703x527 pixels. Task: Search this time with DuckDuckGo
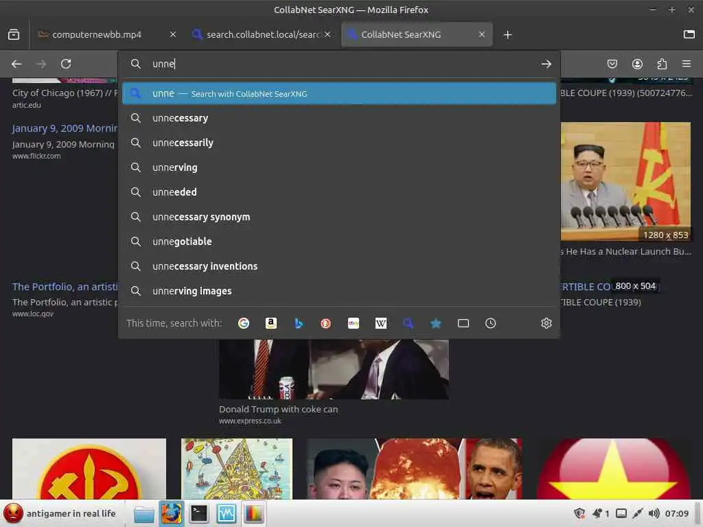[326, 323]
